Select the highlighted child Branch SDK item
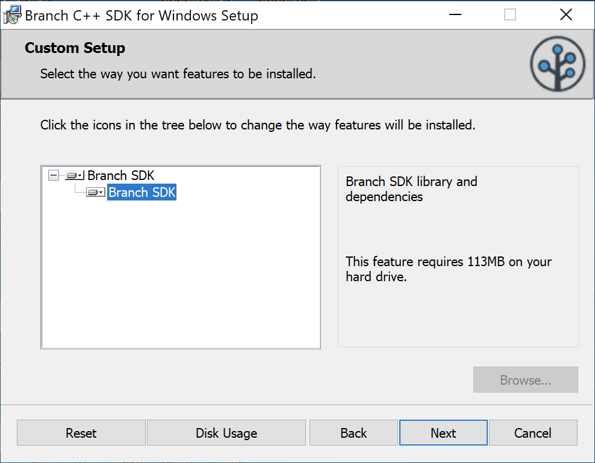This screenshot has width=595, height=463. coord(142,193)
